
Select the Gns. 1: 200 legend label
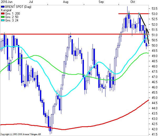[x=13, y=14]
